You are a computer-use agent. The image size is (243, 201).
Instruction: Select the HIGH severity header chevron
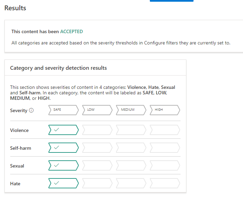click(165, 110)
